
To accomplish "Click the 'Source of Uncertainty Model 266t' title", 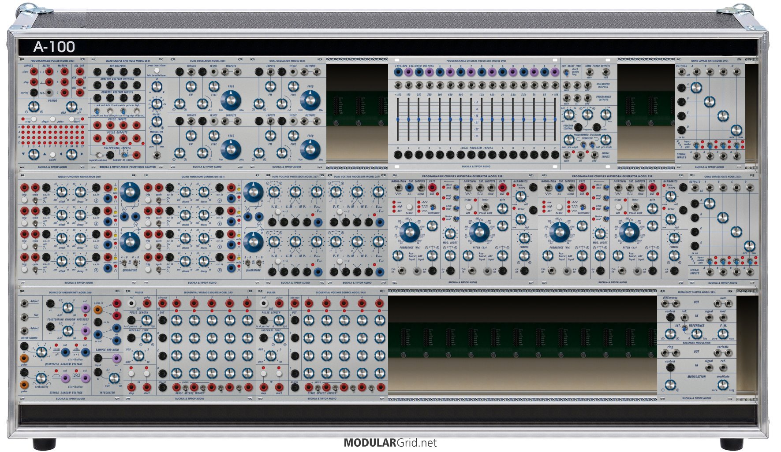I will pyautogui.click(x=70, y=293).
